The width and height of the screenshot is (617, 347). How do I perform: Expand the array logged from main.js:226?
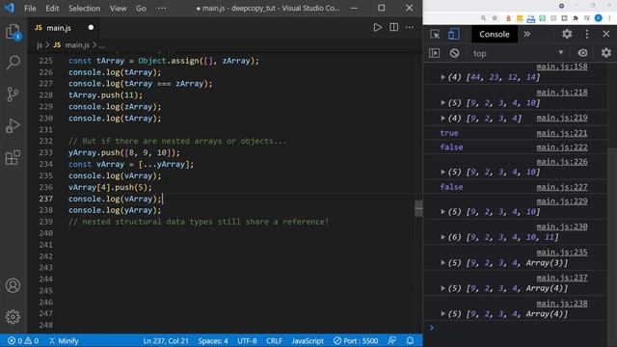point(443,172)
